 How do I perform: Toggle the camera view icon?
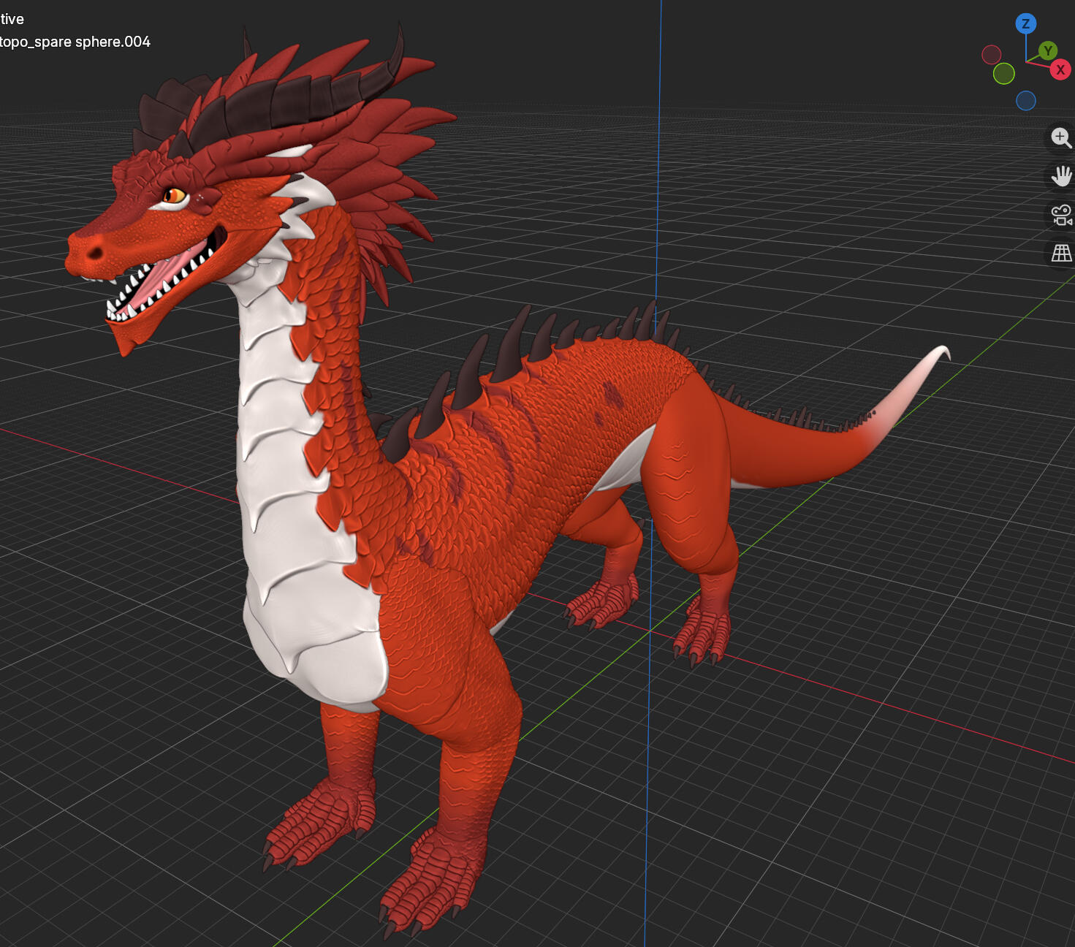1061,215
